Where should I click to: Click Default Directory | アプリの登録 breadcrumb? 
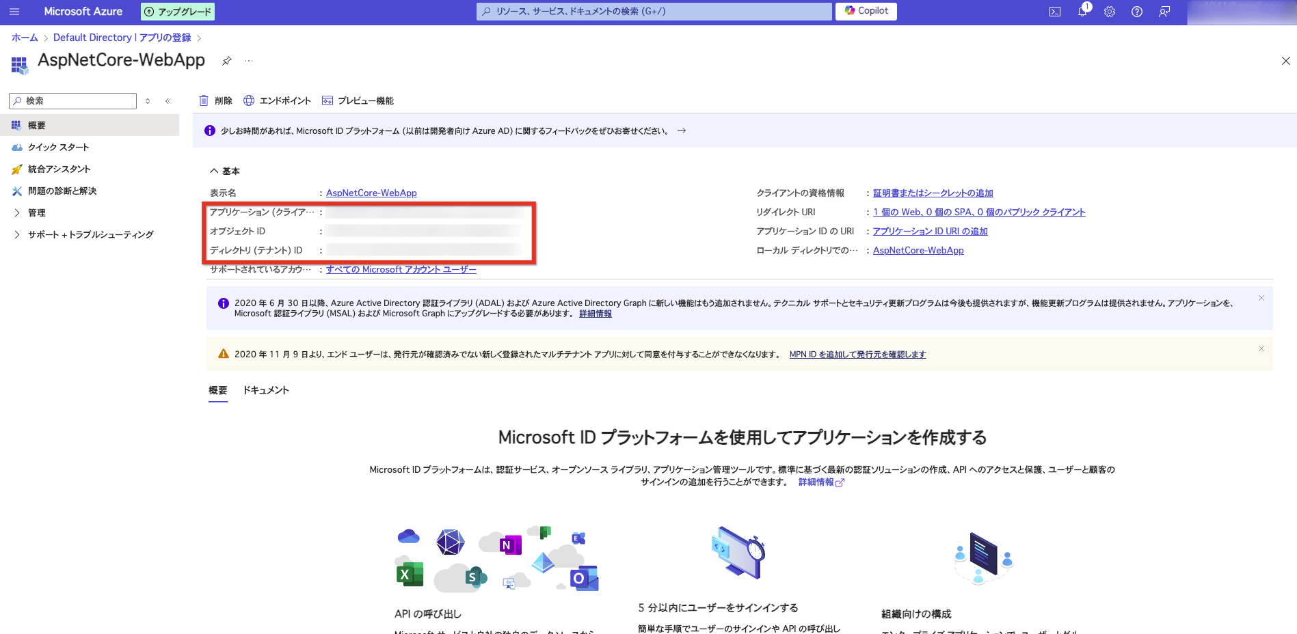pyautogui.click(x=122, y=38)
